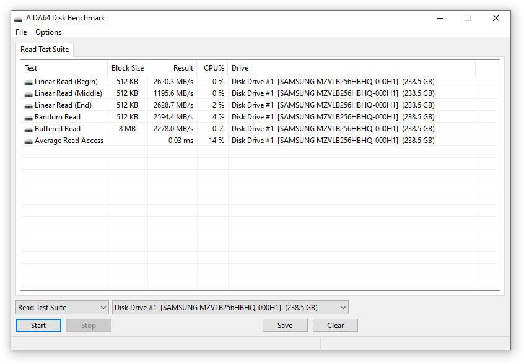Click the Linear Read (End) disk icon
This screenshot has height=364, width=524.
click(28, 106)
